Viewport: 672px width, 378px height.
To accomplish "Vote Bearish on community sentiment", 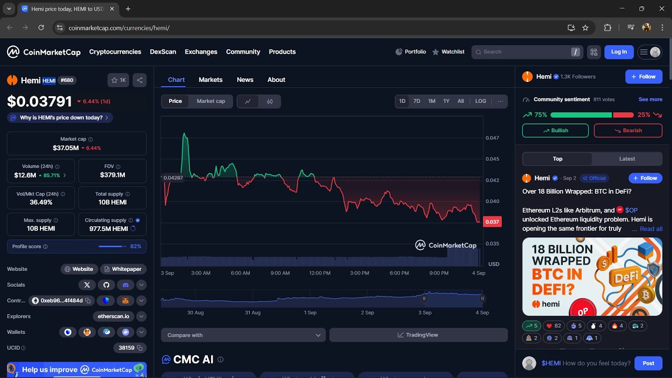I will click(628, 130).
